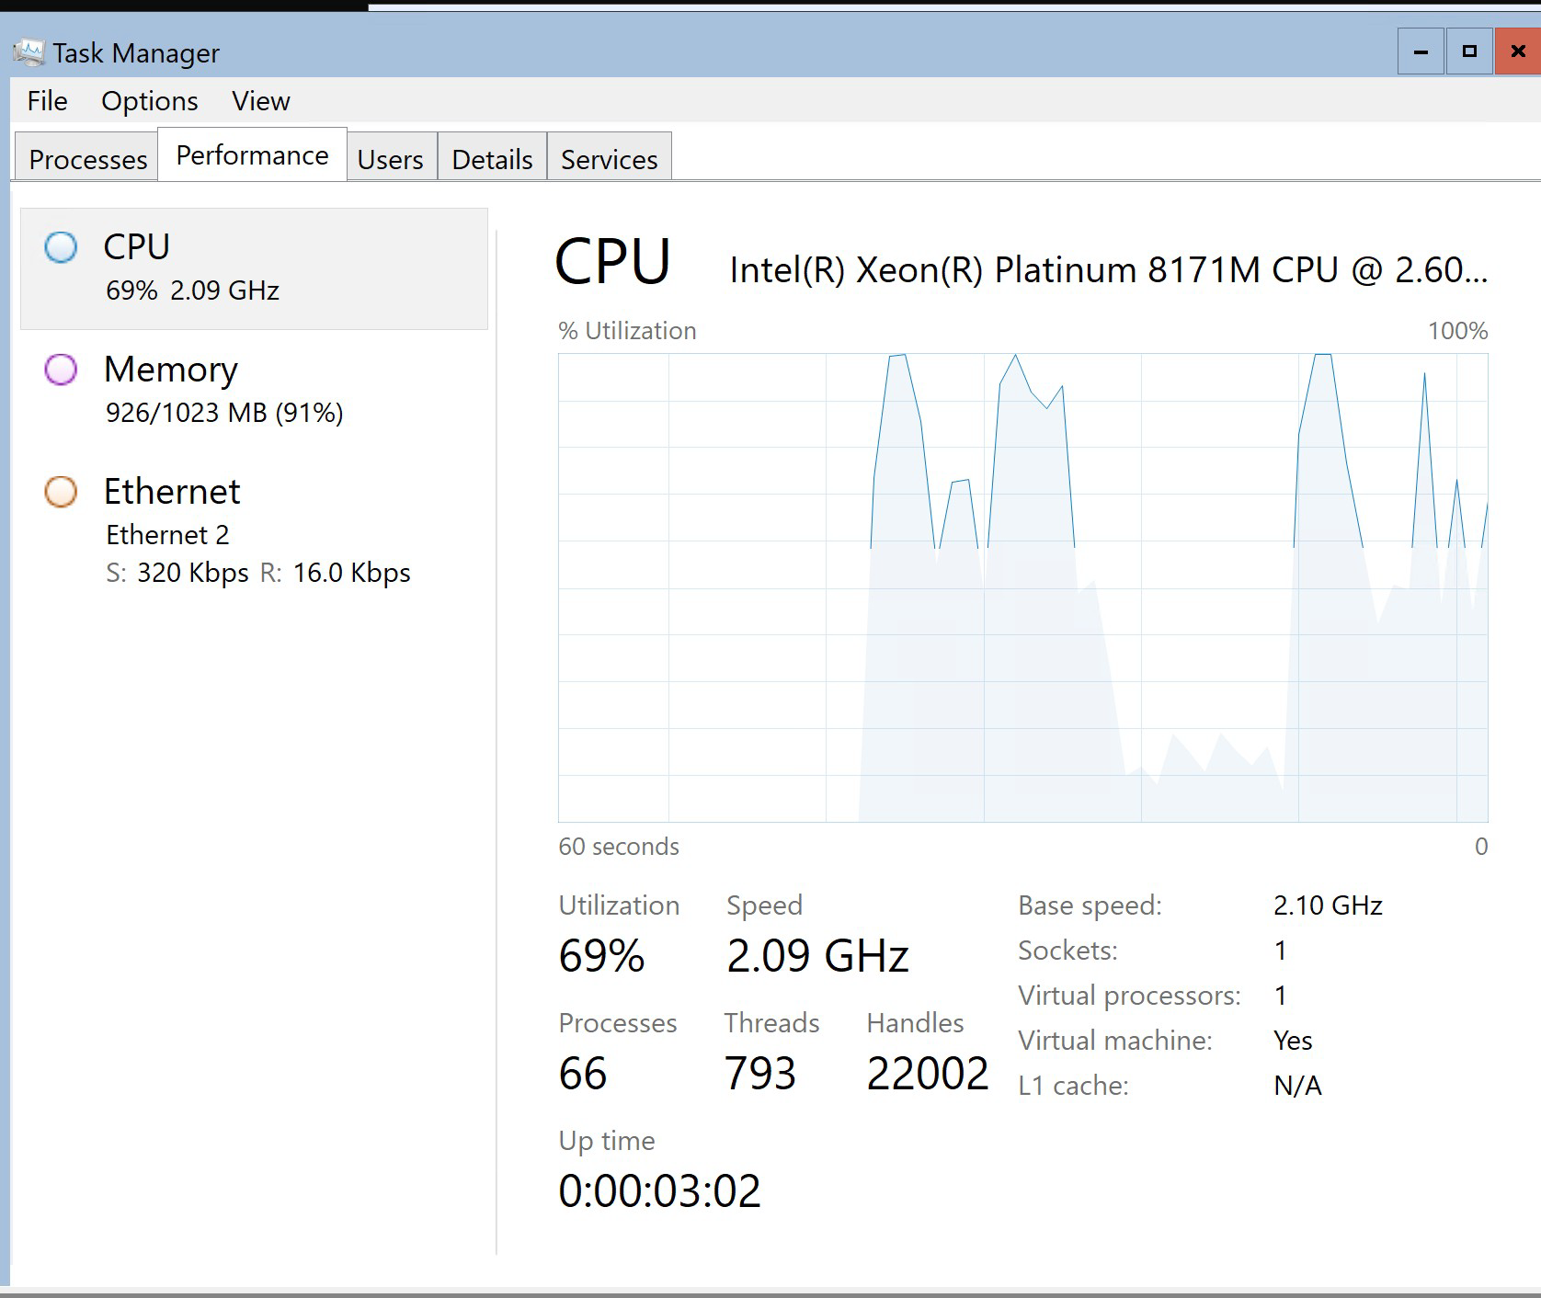Click the Task Manager app icon in title bar
Screen dimensions: 1541x1298
tap(28, 52)
